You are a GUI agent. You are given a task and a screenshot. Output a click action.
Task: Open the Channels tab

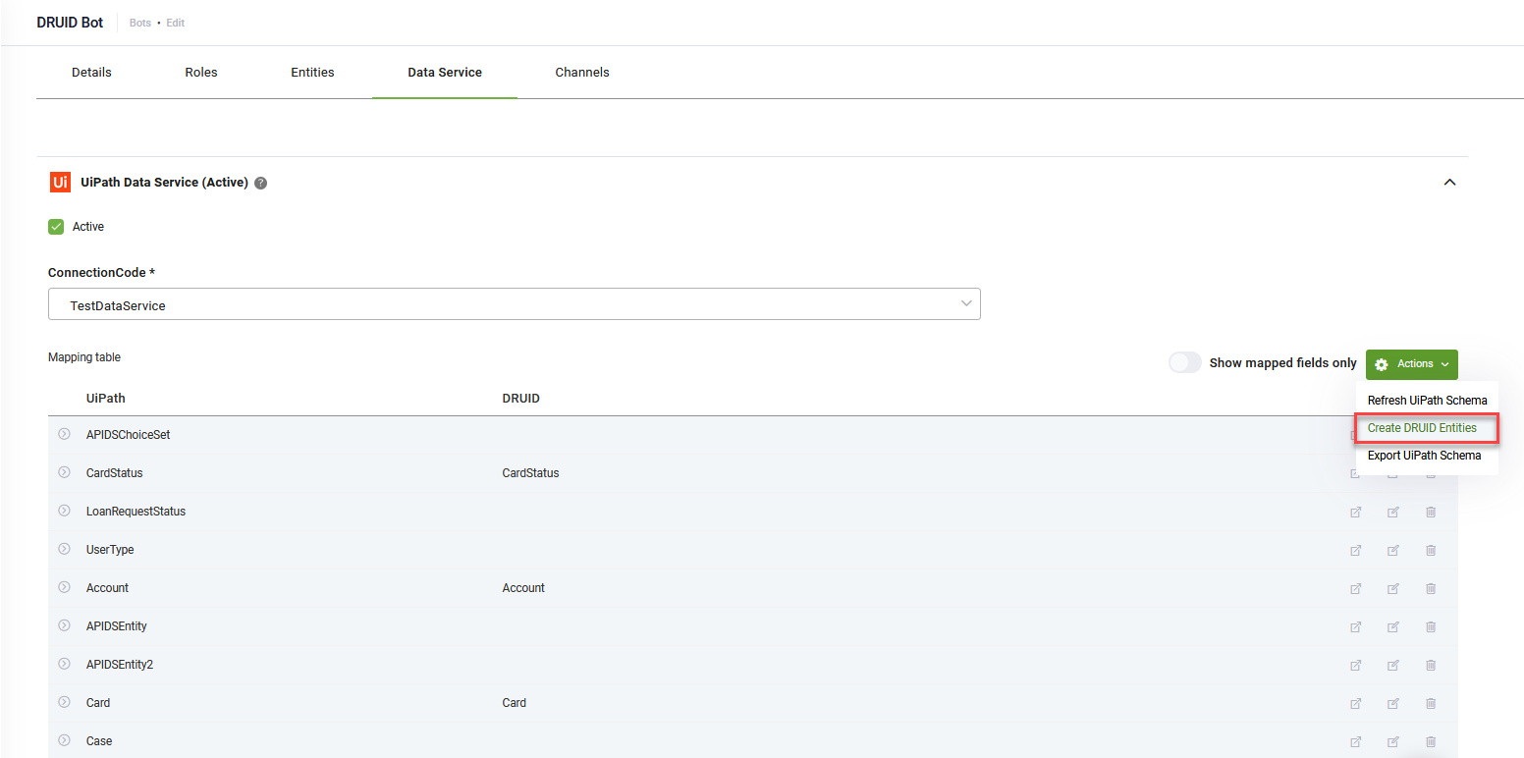coord(582,73)
